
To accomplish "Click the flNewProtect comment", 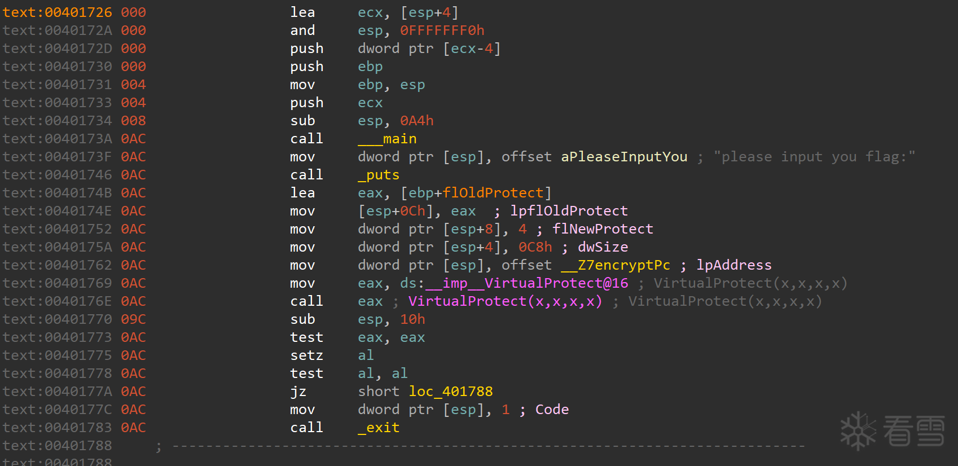I will pyautogui.click(x=603, y=229).
